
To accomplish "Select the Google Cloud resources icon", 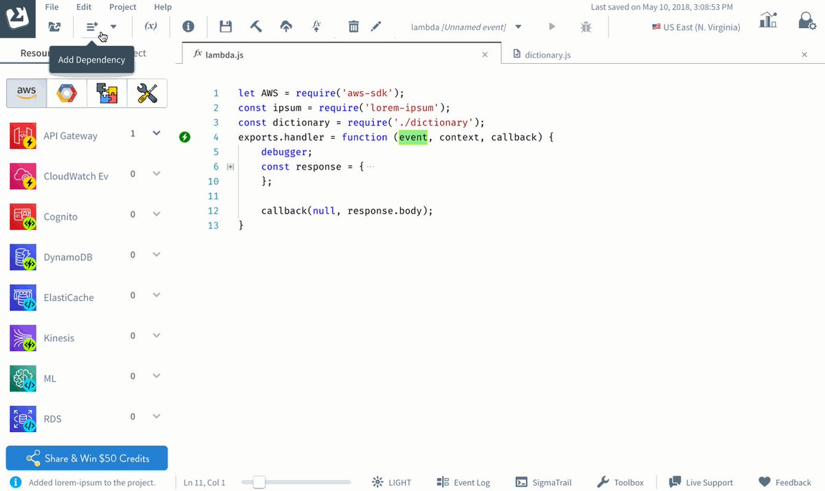I will tap(67, 93).
